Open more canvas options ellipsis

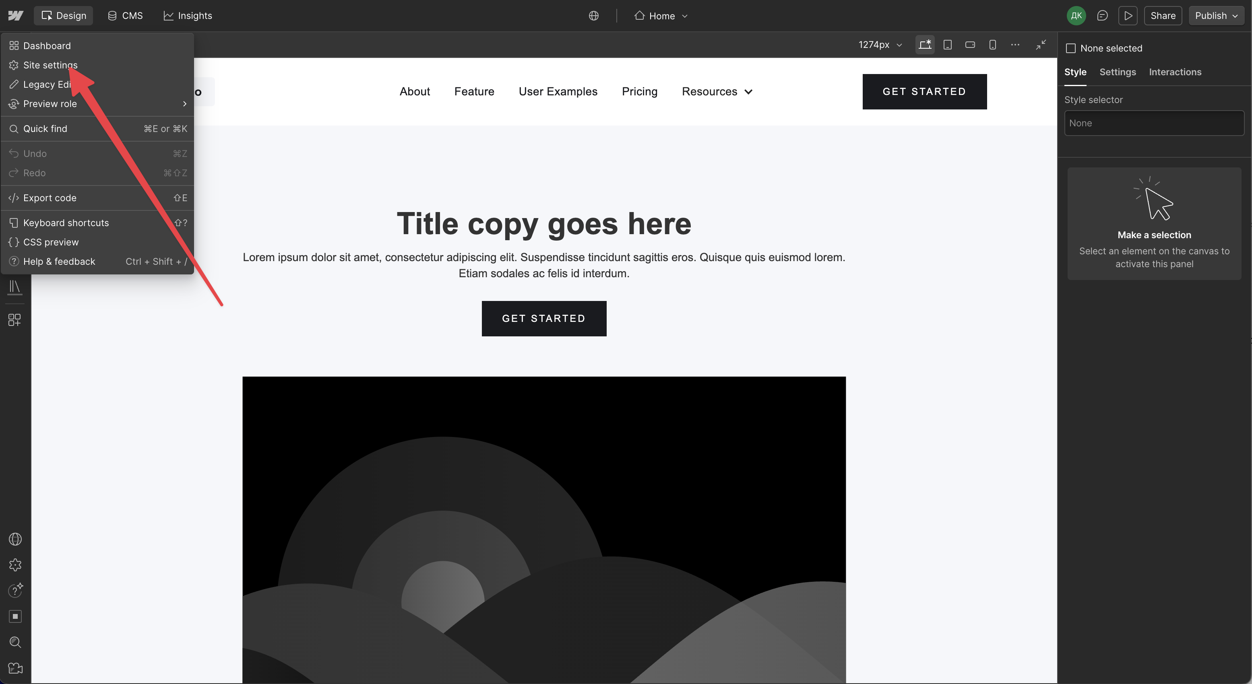tap(1015, 45)
